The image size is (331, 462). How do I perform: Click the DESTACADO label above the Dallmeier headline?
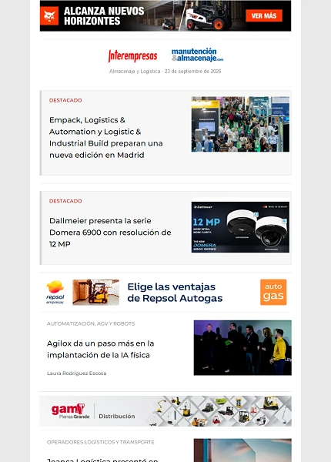[x=65, y=201]
